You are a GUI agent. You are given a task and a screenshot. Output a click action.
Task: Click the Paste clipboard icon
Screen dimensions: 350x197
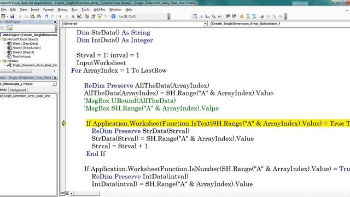(32, 16)
